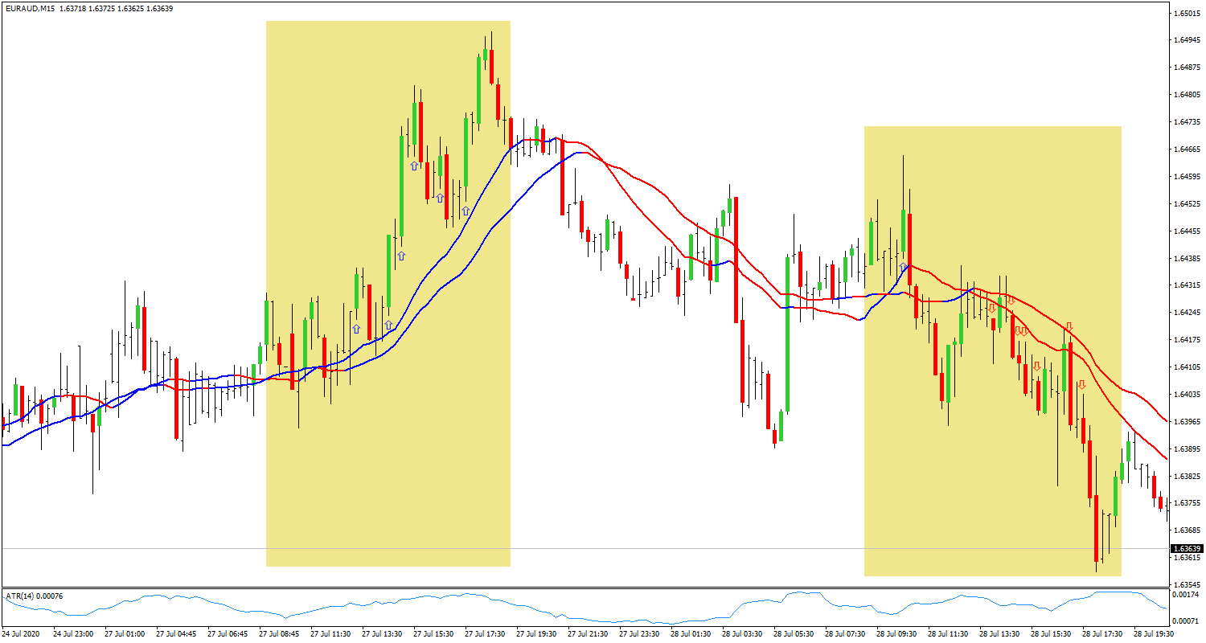Click price axis label 1.64035
The height and width of the screenshot is (643, 1206).
tap(1186, 395)
